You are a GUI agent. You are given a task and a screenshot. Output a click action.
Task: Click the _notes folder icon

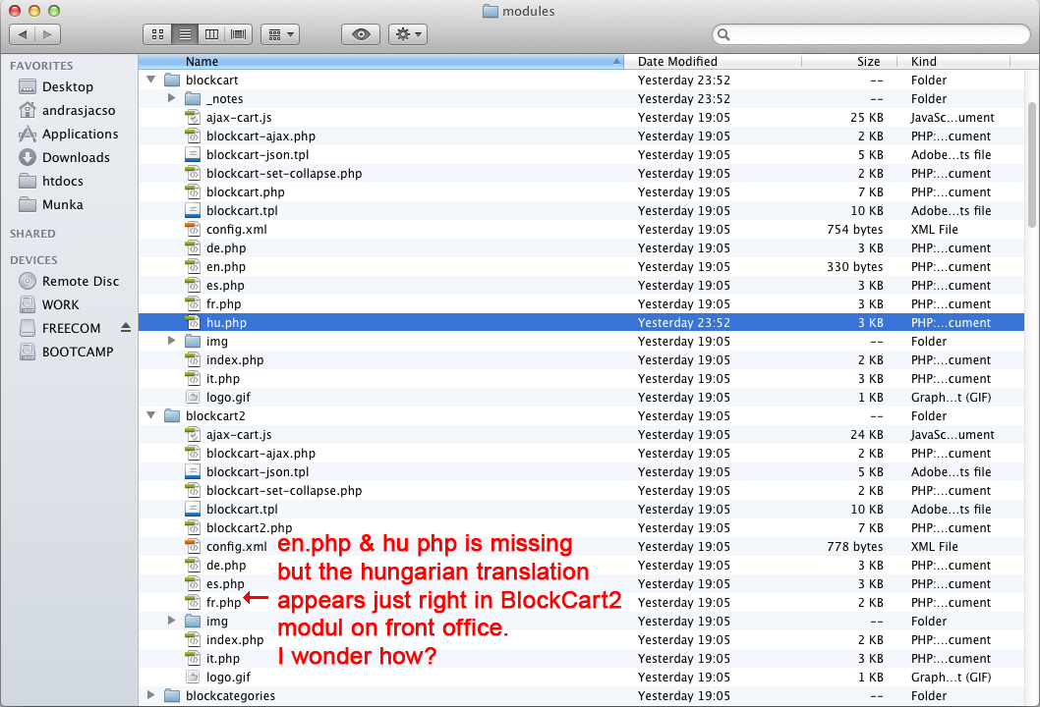[x=193, y=99]
